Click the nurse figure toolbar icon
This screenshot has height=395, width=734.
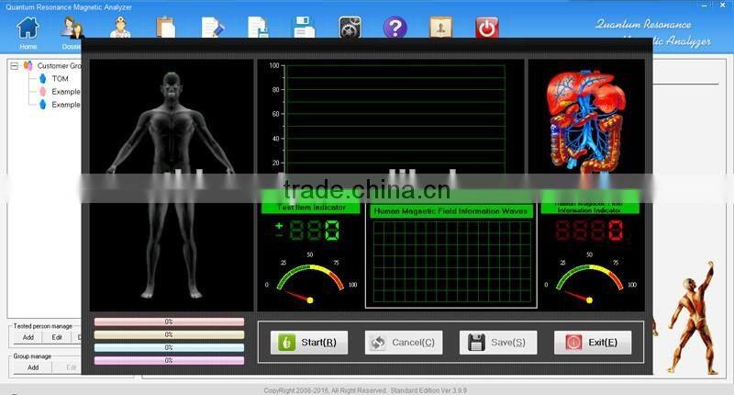tap(120, 28)
